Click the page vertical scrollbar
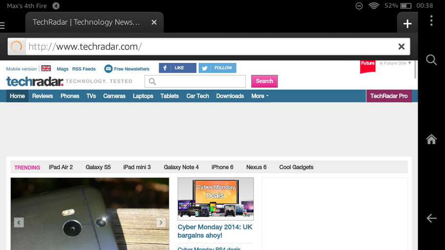The height and width of the screenshot is (250, 445). click(415, 69)
